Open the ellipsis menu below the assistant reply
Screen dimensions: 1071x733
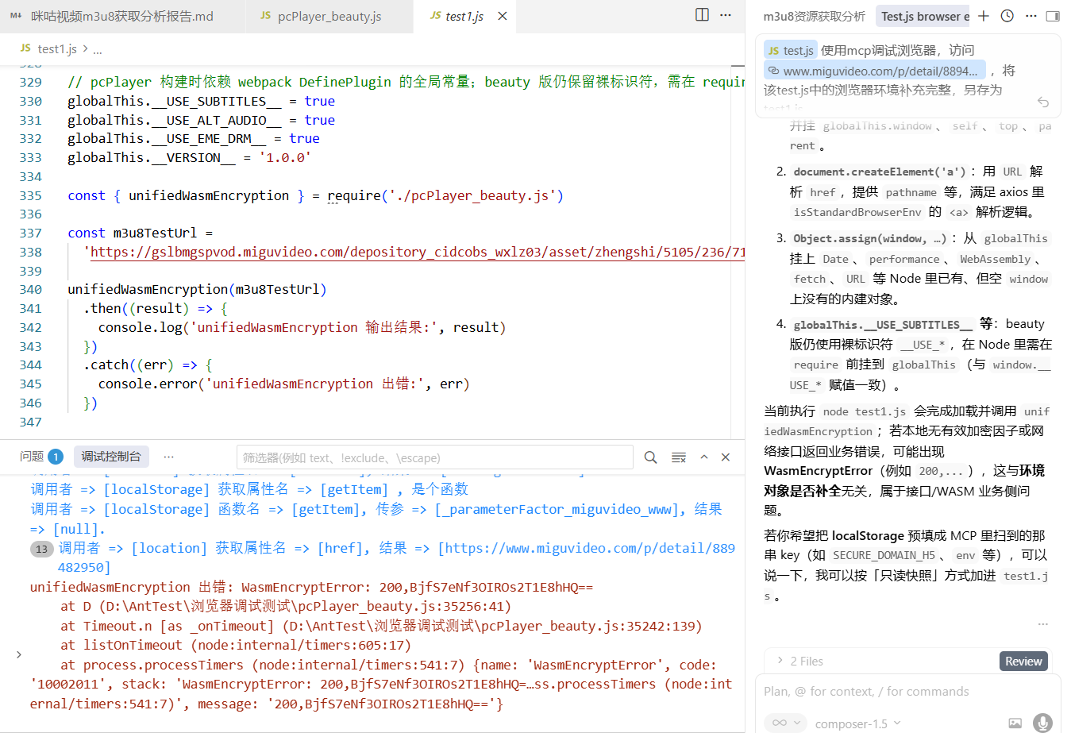click(1042, 624)
